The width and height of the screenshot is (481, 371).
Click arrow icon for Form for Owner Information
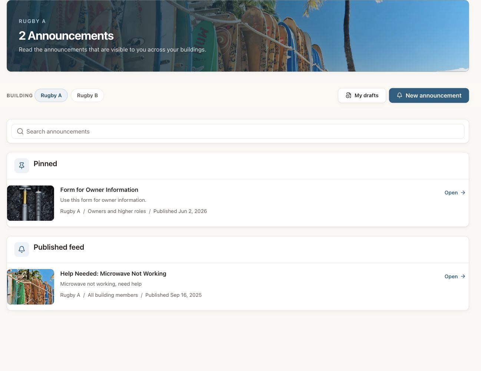tap(463, 193)
